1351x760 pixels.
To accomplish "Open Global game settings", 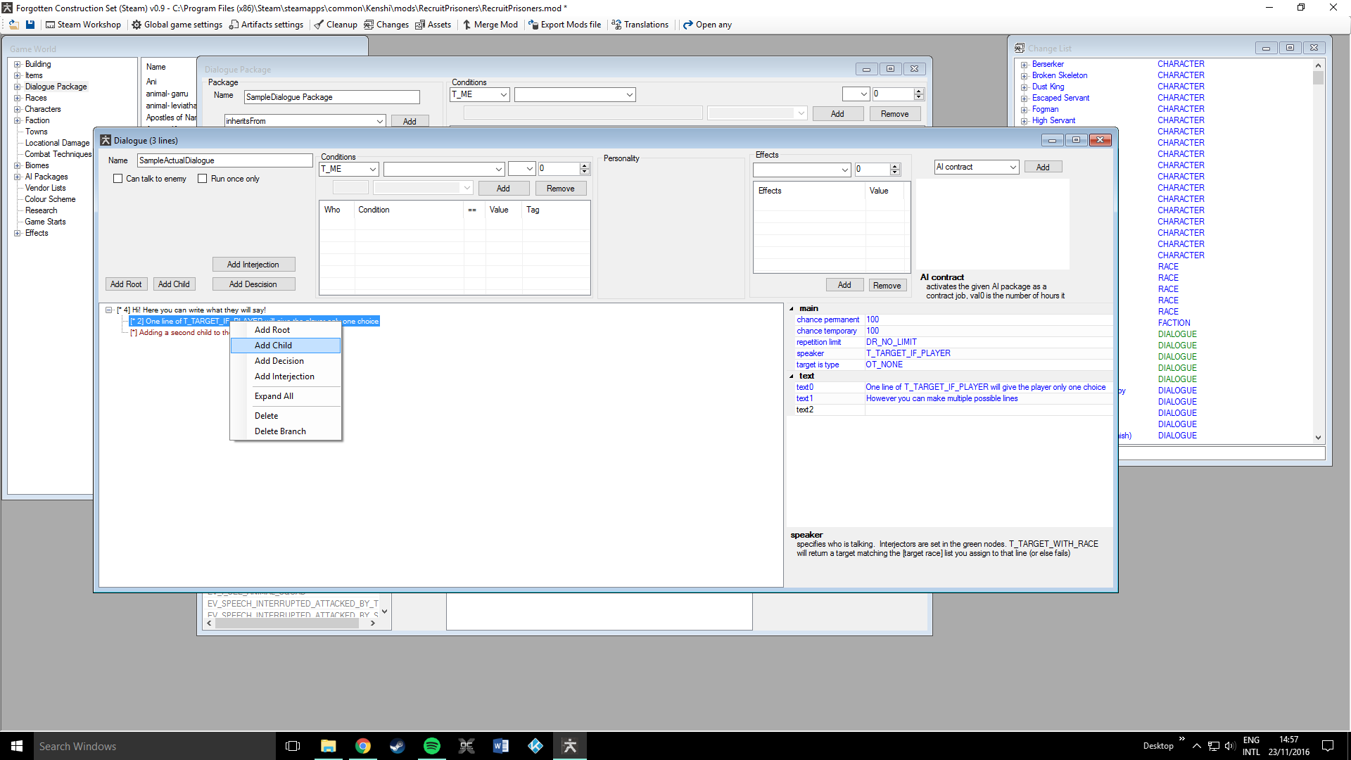I will pos(177,25).
